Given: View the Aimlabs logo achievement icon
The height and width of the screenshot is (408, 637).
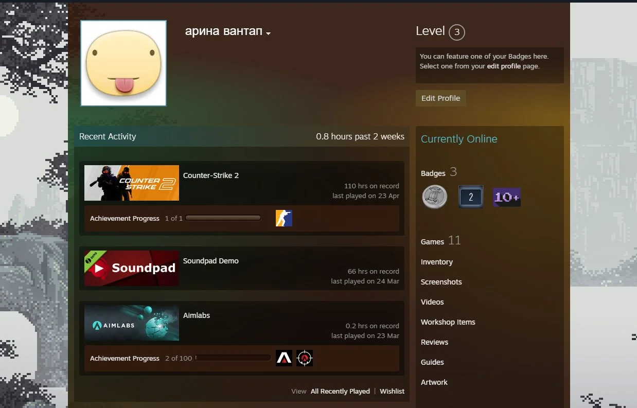Looking at the screenshot, I should pyautogui.click(x=284, y=358).
